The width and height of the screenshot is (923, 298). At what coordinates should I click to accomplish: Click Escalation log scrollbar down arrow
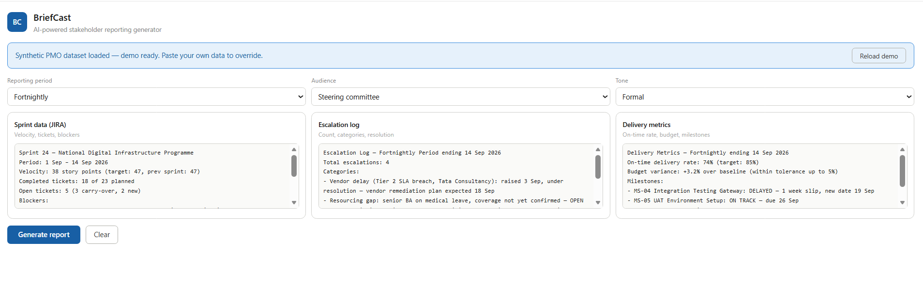coord(598,203)
